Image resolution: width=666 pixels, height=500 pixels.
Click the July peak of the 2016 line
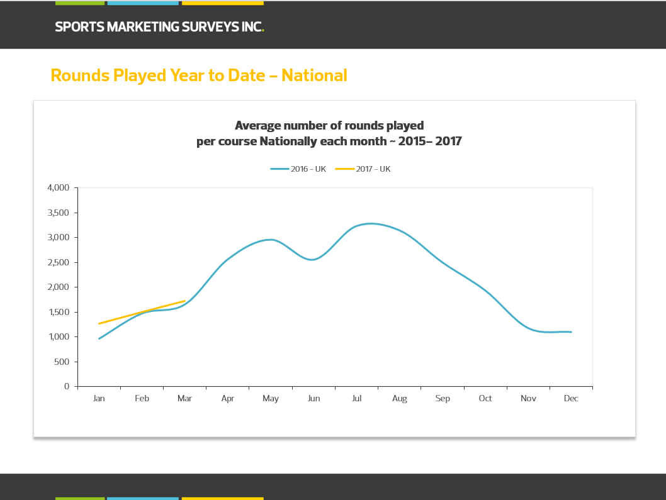click(x=371, y=223)
